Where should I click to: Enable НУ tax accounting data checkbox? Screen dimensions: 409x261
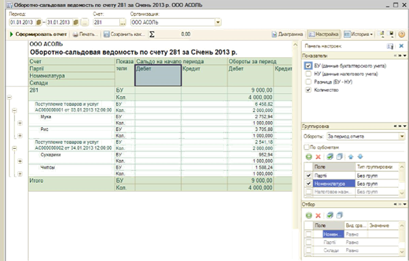(x=308, y=74)
